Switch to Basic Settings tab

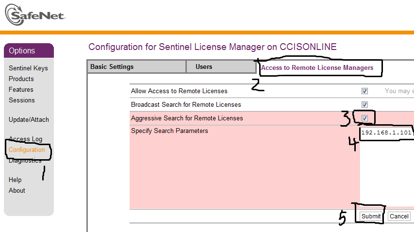click(136, 67)
